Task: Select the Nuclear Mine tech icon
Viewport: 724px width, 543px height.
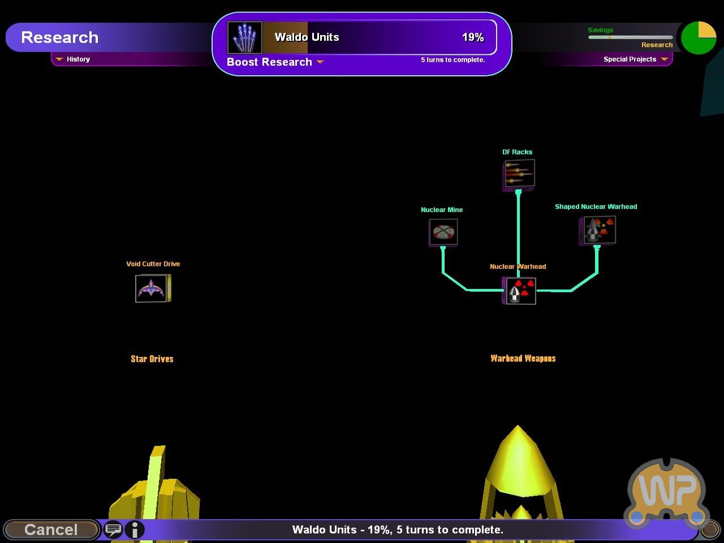Action: click(443, 232)
